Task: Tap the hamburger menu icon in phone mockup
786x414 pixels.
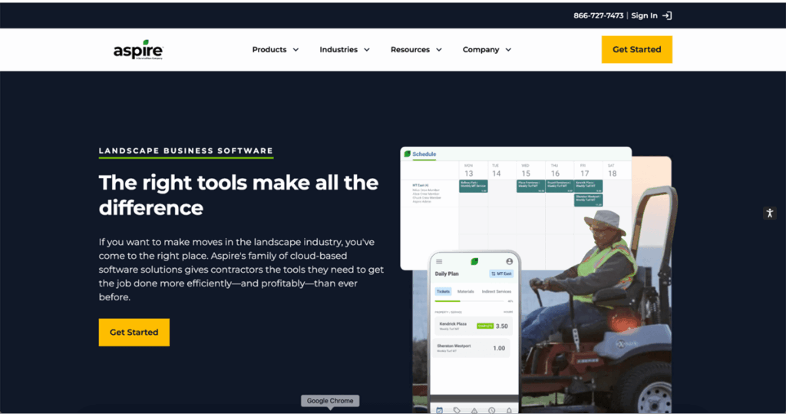Action: pos(439,262)
